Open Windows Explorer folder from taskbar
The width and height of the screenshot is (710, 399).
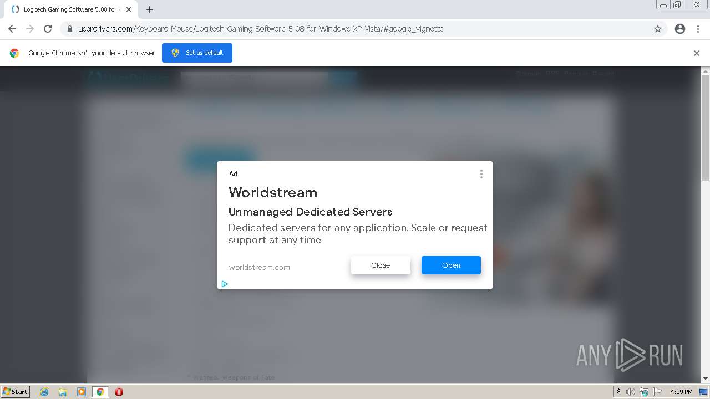[x=63, y=392]
